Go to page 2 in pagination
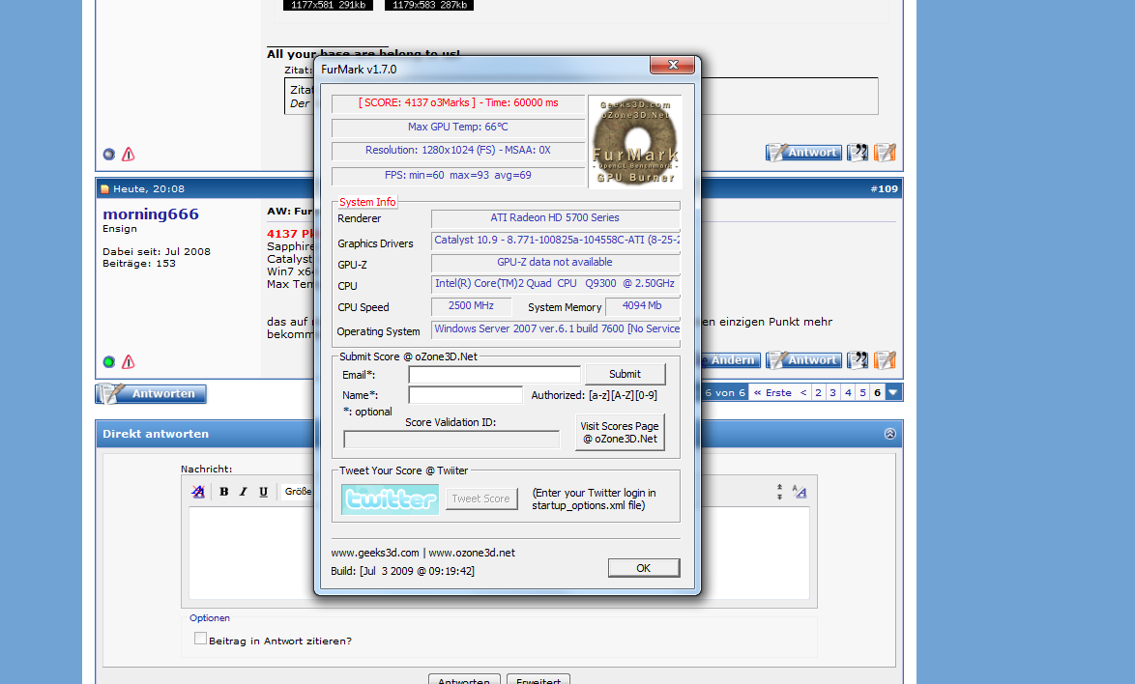1135x684 pixels. 818,392
